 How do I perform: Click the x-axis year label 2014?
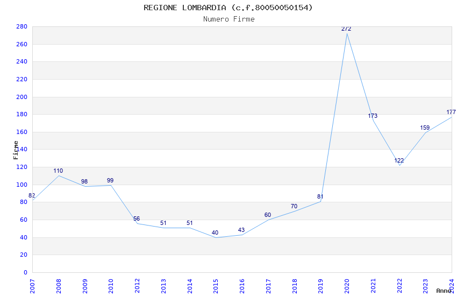(x=190, y=286)
